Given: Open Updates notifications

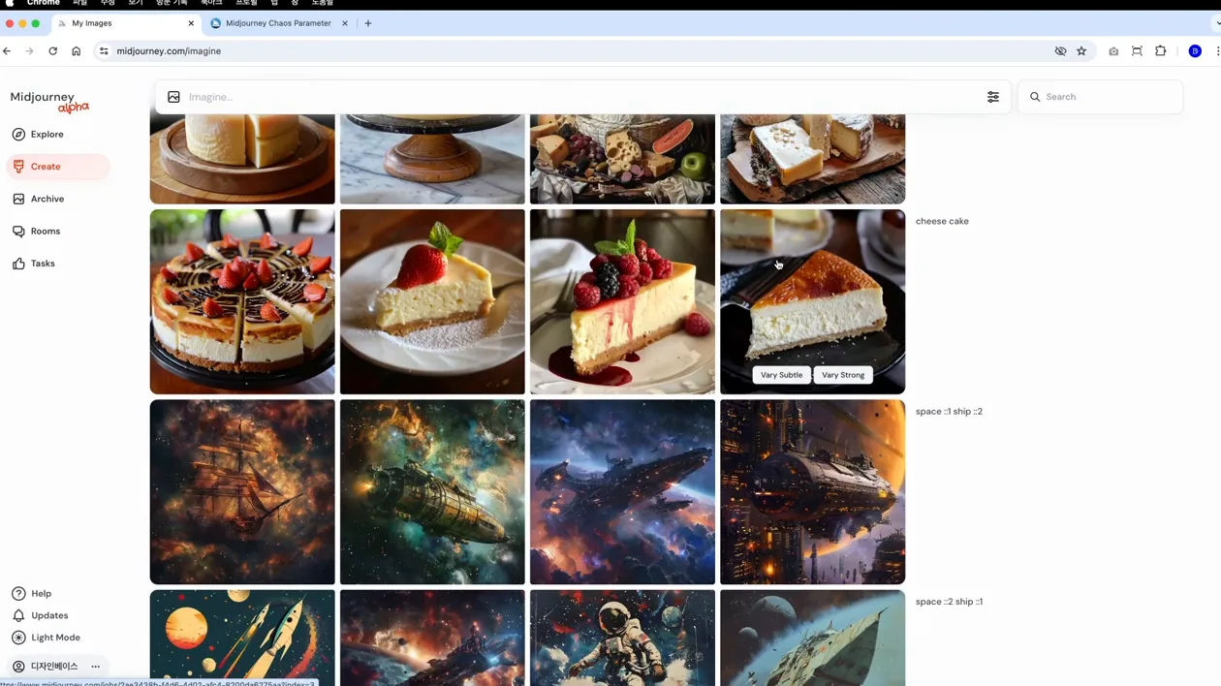Looking at the screenshot, I should click(x=40, y=616).
